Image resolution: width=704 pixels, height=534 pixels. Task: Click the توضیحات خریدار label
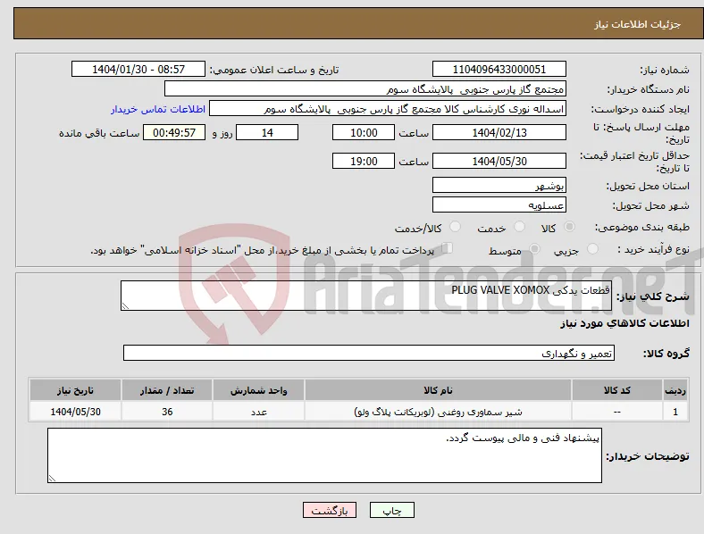648,456
